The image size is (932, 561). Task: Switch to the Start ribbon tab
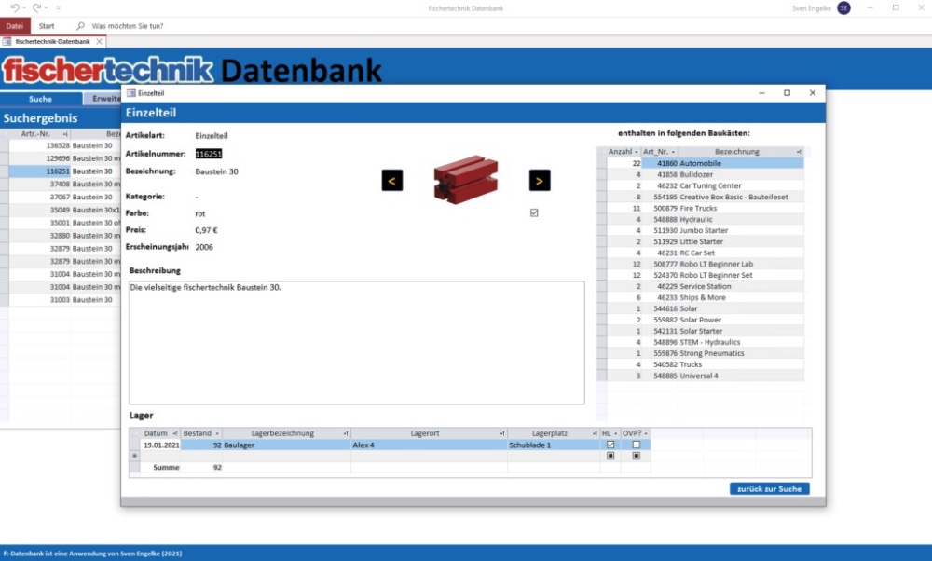coord(47,26)
